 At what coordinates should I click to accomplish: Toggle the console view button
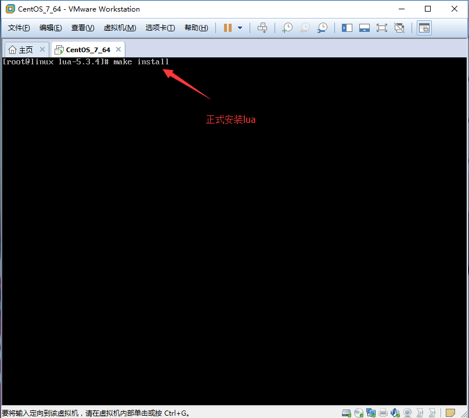(424, 28)
